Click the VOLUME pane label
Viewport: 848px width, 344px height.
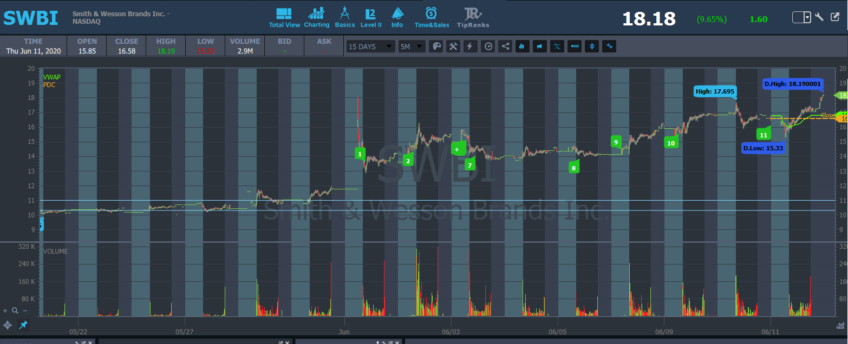point(55,252)
